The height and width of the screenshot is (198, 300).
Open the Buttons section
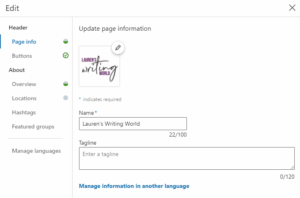(x=22, y=56)
